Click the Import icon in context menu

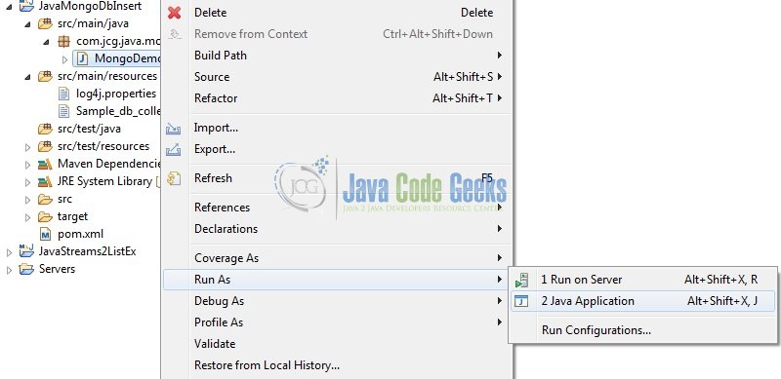174,129
